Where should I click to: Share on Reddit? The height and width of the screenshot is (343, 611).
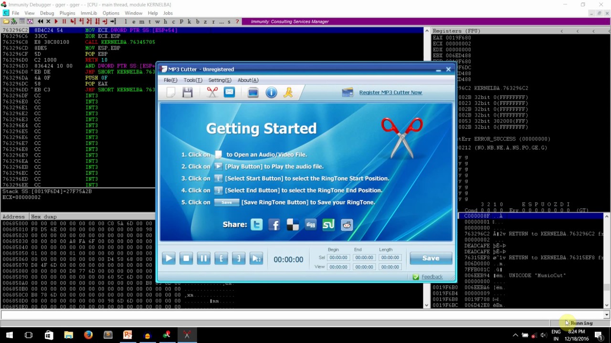point(347,224)
